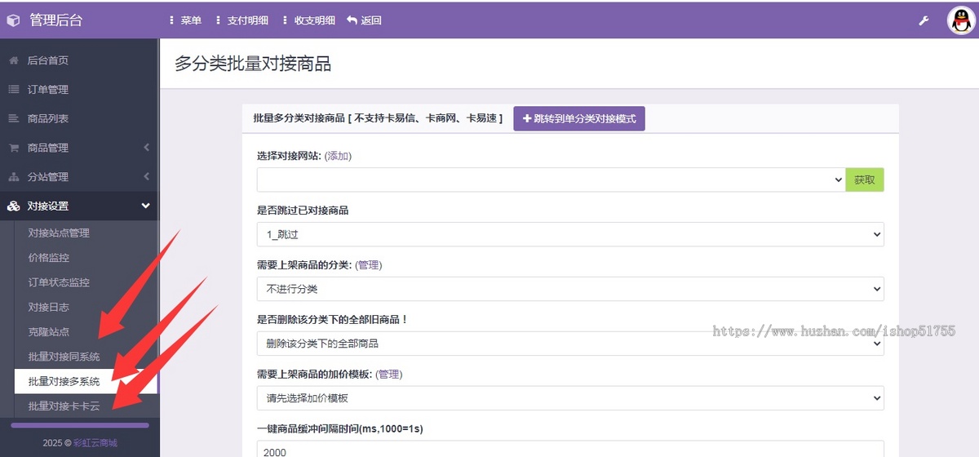The height and width of the screenshot is (457, 979).
Task: Open the penguin user avatar
Action: click(x=961, y=20)
